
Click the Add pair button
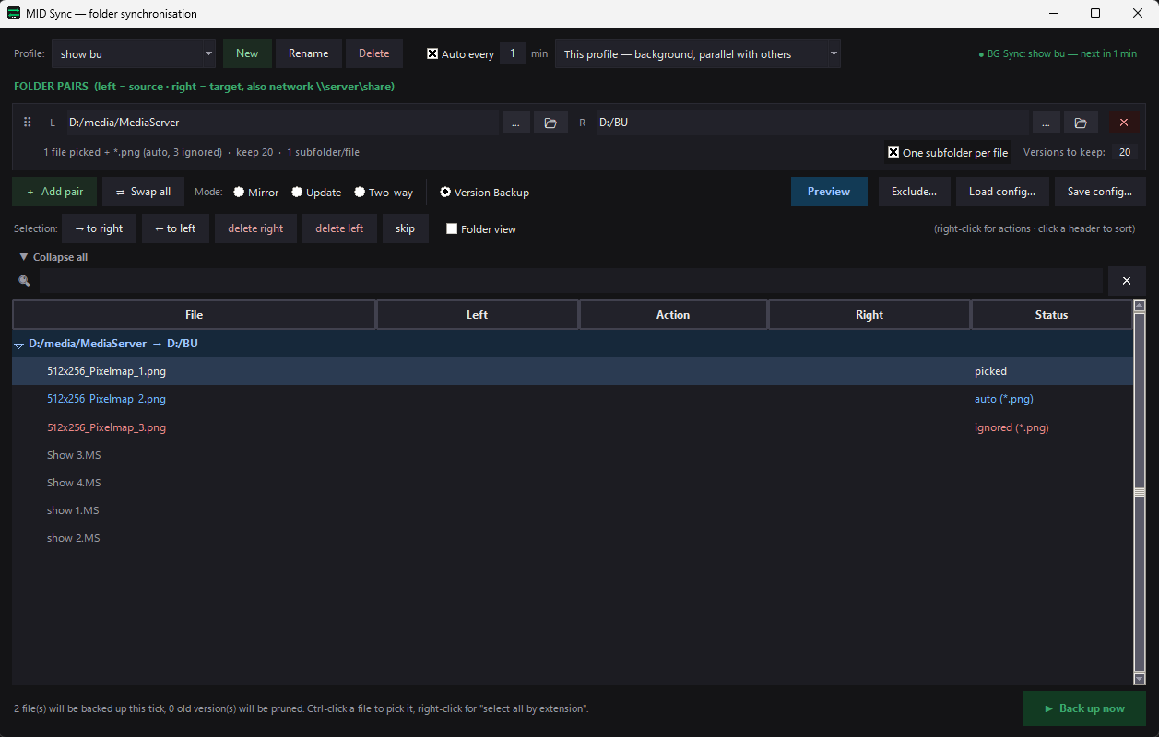(54, 192)
